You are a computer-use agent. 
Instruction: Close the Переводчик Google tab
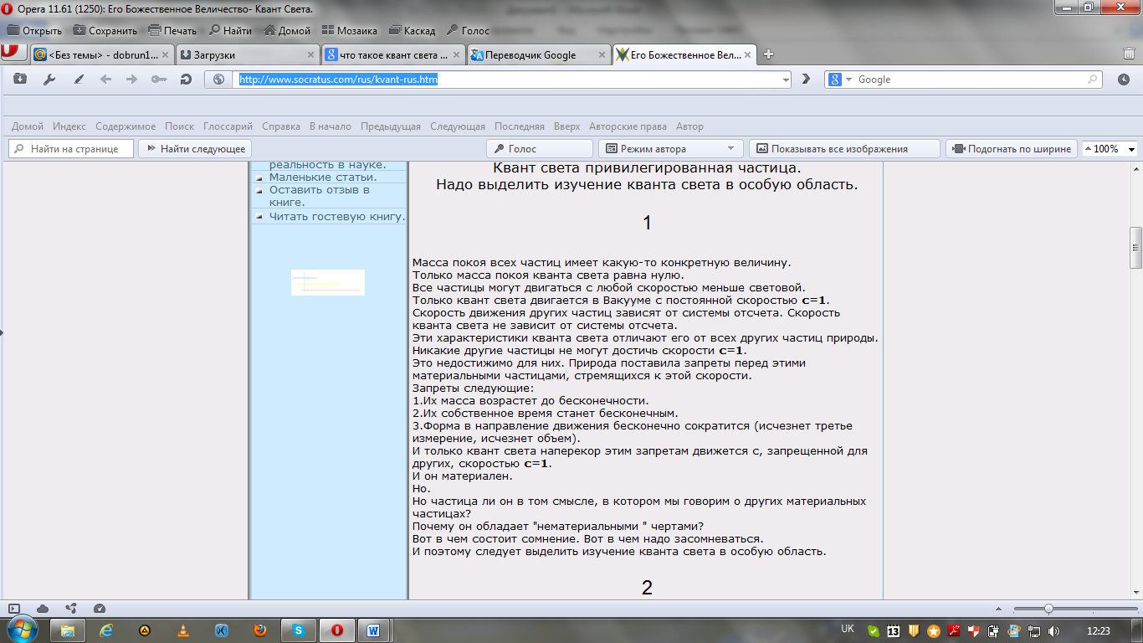coord(602,54)
